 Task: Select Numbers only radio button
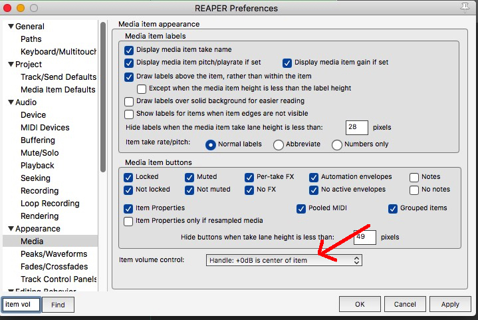(x=337, y=145)
